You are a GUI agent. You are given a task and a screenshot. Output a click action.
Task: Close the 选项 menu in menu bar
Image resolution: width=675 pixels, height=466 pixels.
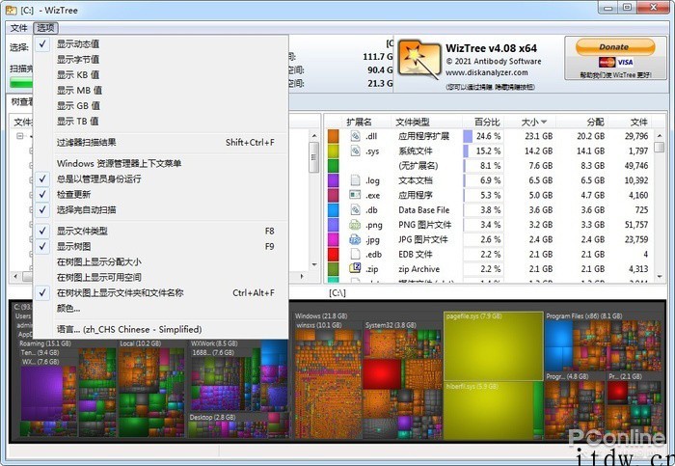[x=45, y=28]
